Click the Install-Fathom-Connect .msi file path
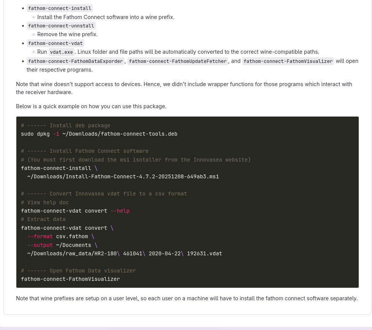 click(123, 176)
